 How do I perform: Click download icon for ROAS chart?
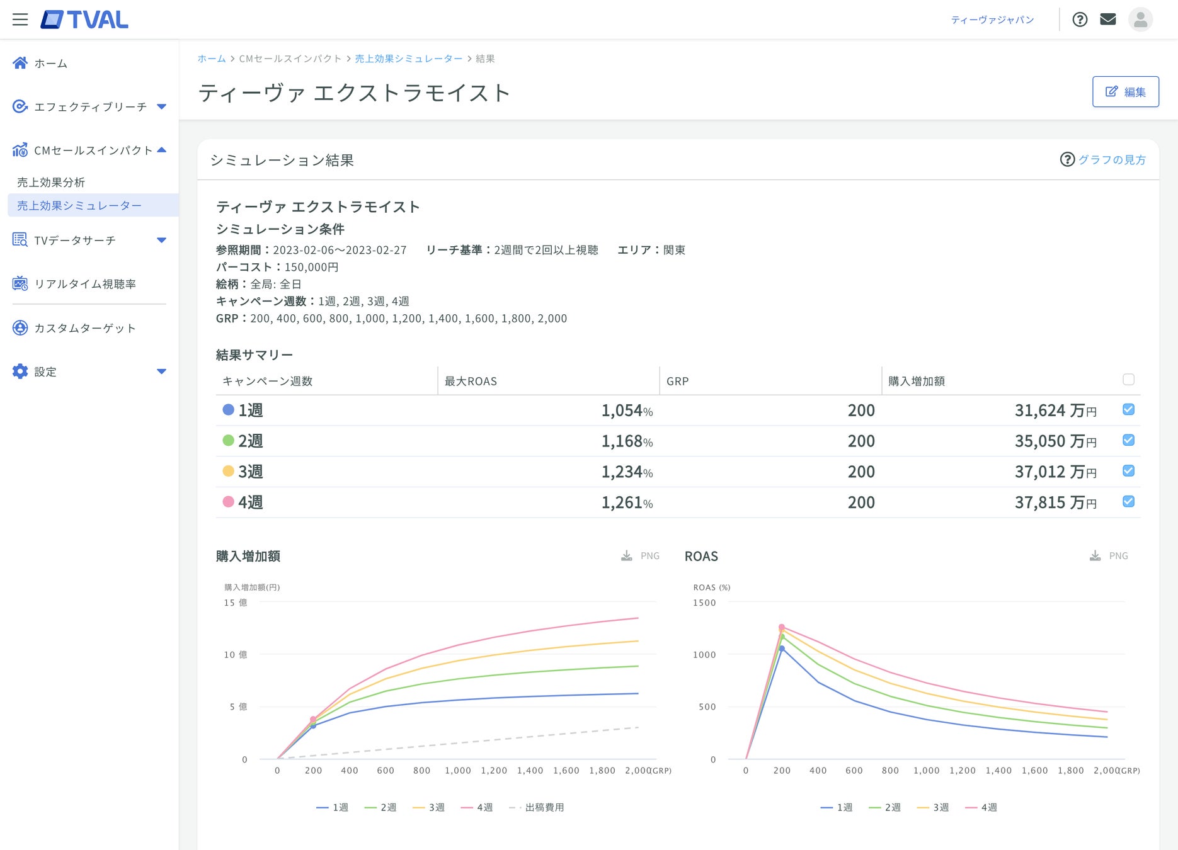pos(1095,555)
